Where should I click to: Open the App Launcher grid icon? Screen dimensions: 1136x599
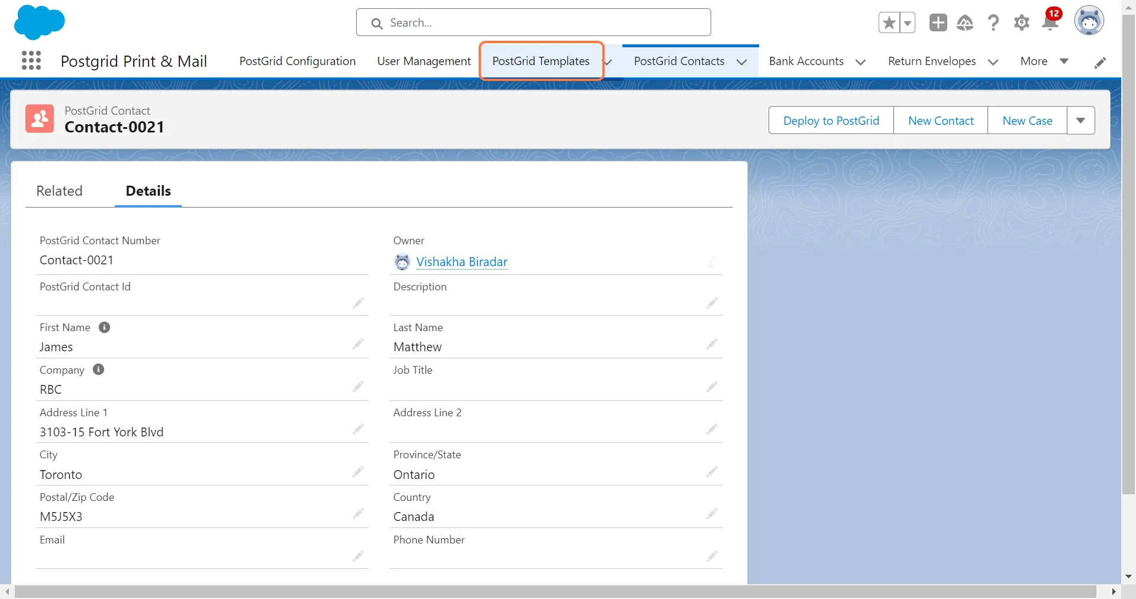tap(31, 61)
